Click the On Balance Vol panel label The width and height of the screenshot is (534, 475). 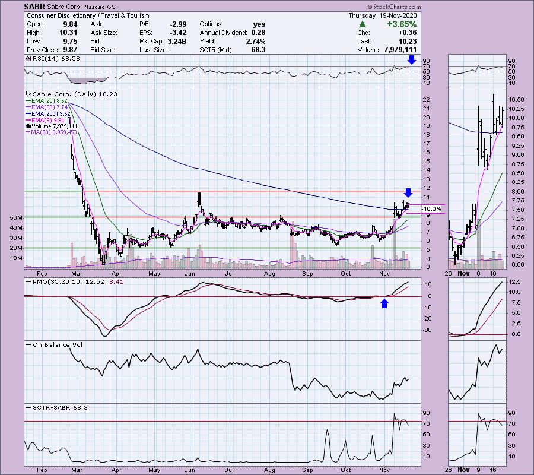pyautogui.click(x=58, y=344)
